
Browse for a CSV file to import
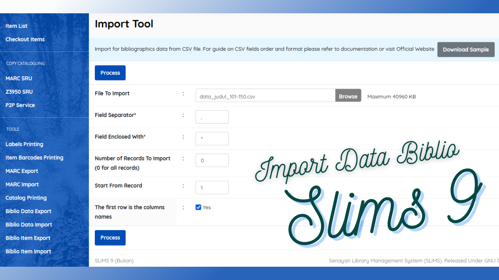point(348,96)
